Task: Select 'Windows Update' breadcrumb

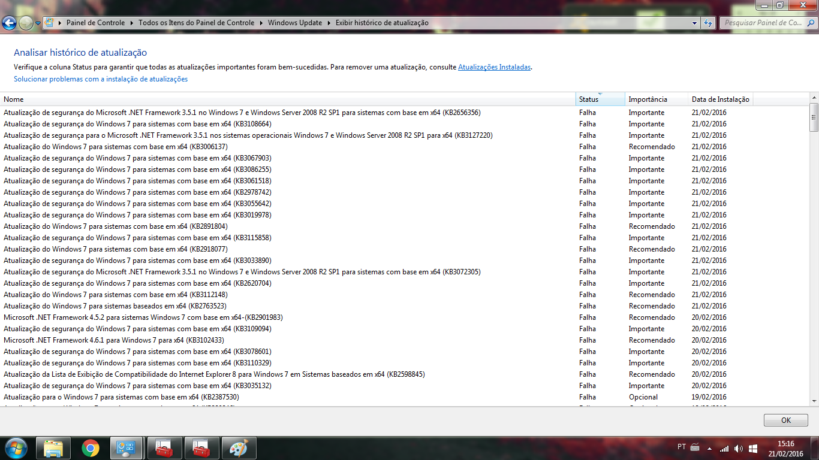Action: [x=295, y=23]
